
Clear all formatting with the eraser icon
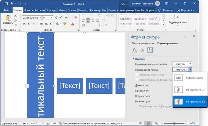tap(76, 17)
